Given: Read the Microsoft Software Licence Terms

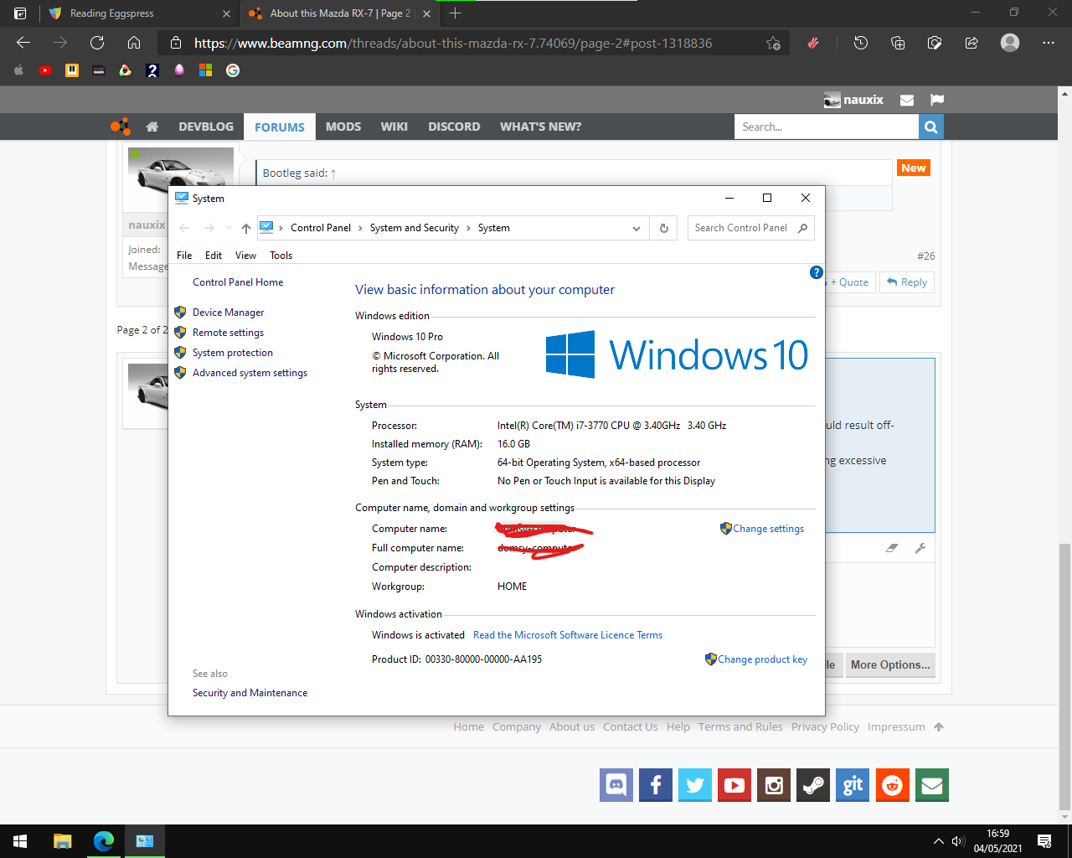Looking at the screenshot, I should [x=568, y=635].
